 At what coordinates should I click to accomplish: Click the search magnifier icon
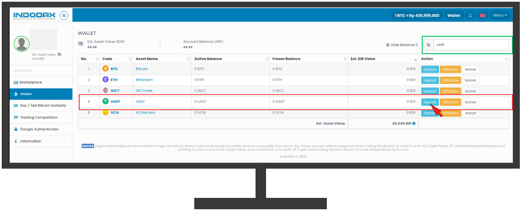[428, 45]
